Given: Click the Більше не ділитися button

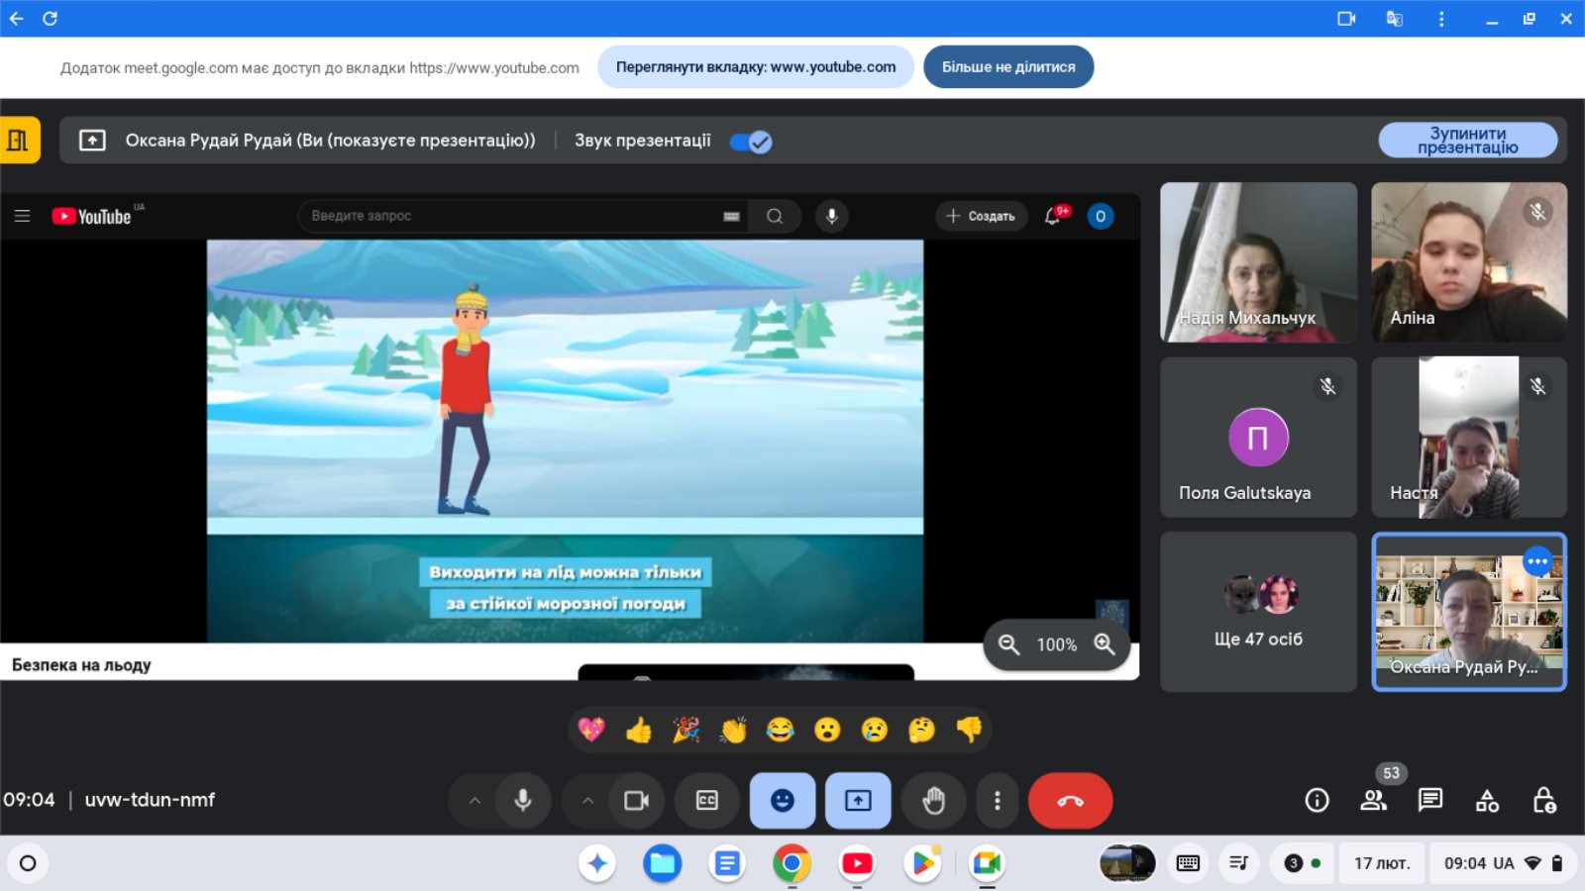Looking at the screenshot, I should (x=1008, y=67).
